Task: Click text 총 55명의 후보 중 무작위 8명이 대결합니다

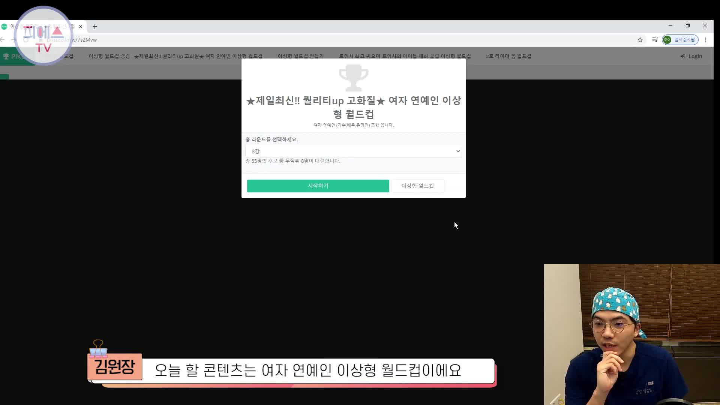Action: pos(293,161)
